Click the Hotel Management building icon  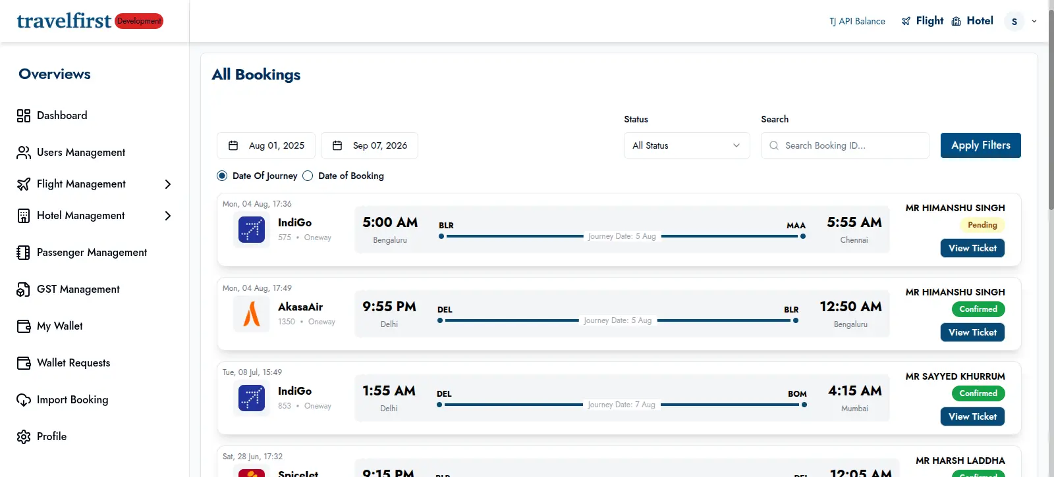[x=24, y=216]
